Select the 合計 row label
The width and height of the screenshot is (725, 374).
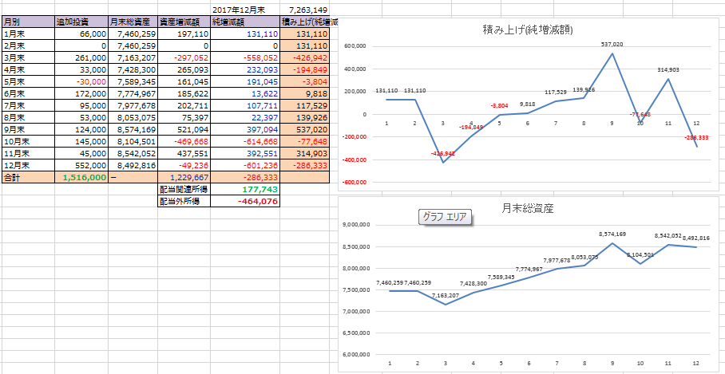28,178
